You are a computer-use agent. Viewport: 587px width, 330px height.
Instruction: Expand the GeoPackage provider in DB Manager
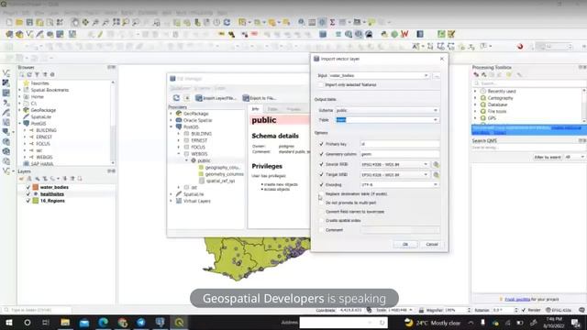[172, 114]
